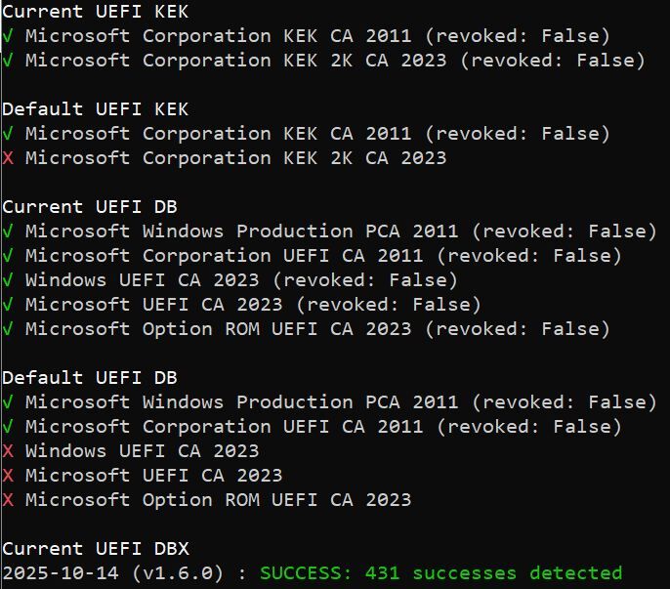Click the "Current UEFI DB" heading
The height and width of the screenshot is (589, 670).
90,207
